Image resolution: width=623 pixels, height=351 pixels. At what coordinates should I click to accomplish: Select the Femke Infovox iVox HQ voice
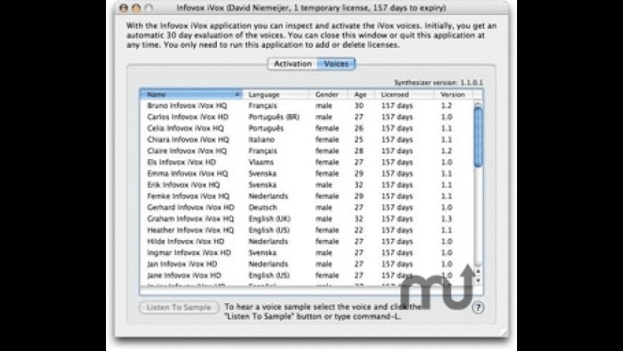tap(306, 196)
